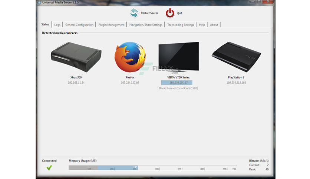Image resolution: width=310 pixels, height=179 pixels.
Task: Click the 742 maximum memory marker
Action: click(x=234, y=169)
